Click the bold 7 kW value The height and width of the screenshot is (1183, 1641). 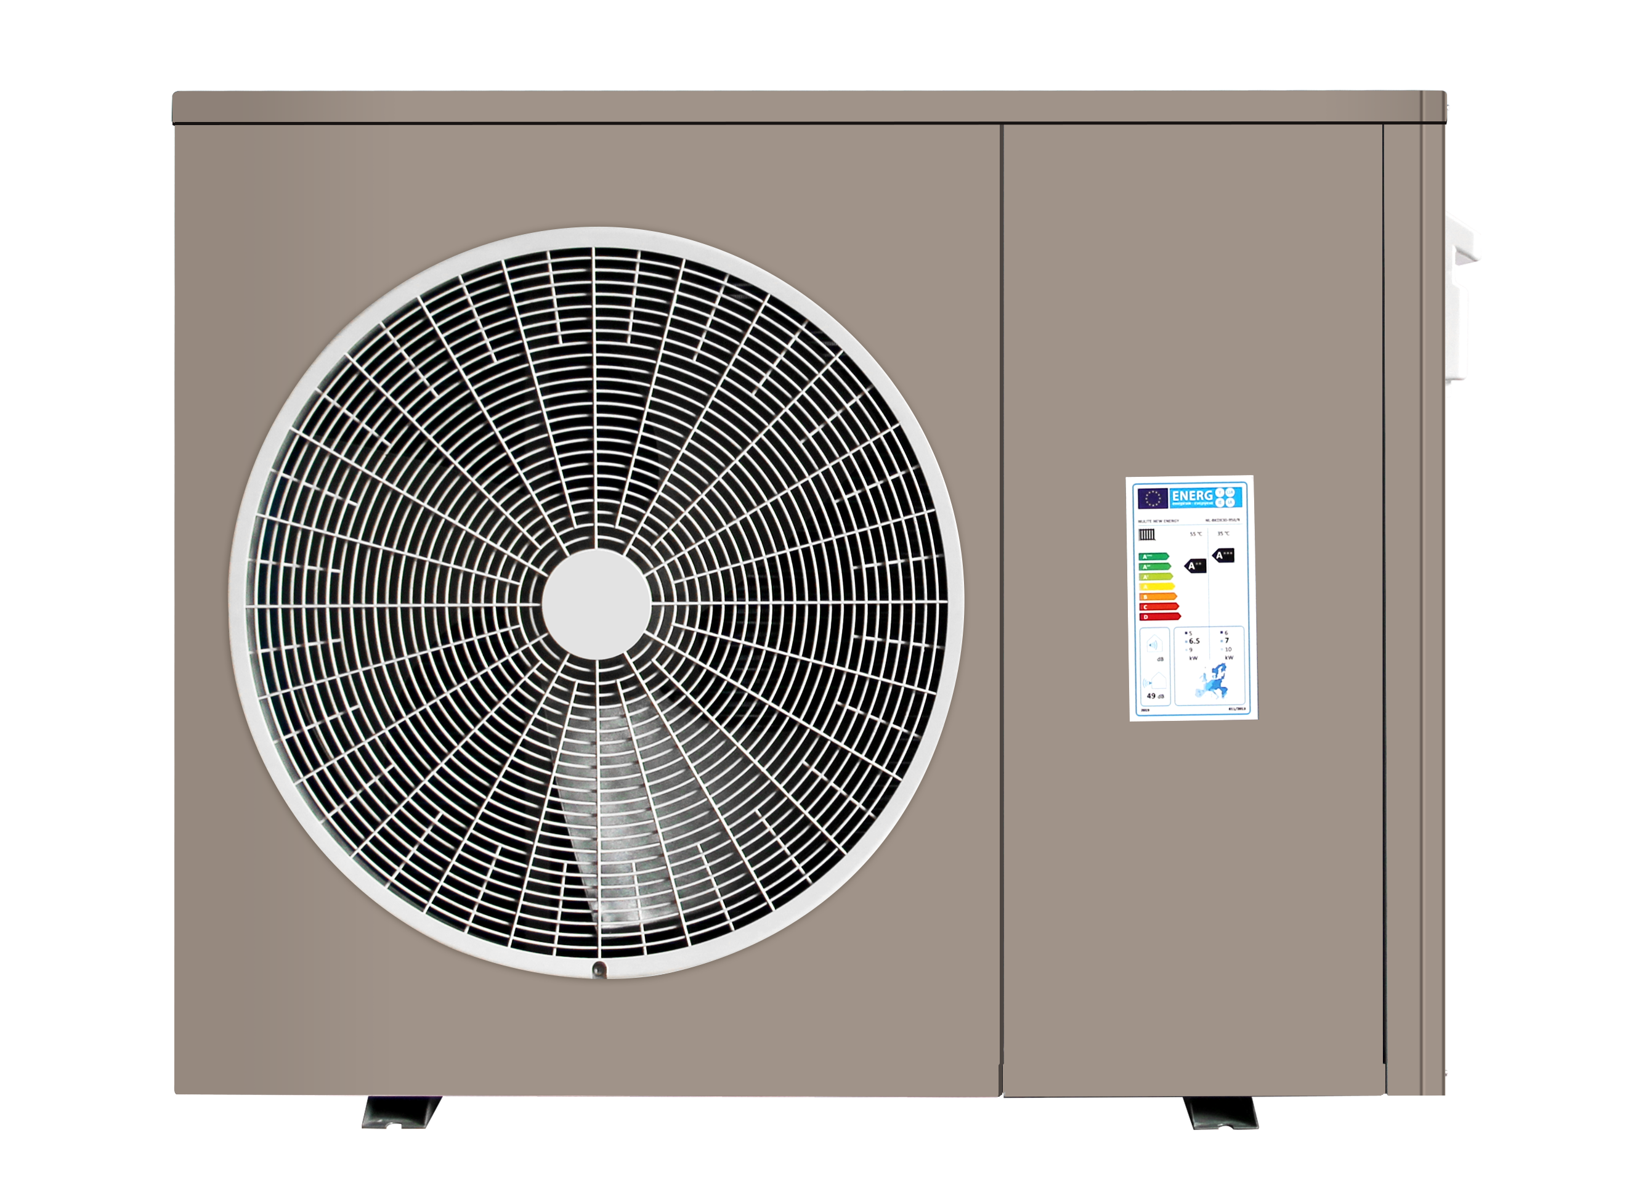(1227, 640)
